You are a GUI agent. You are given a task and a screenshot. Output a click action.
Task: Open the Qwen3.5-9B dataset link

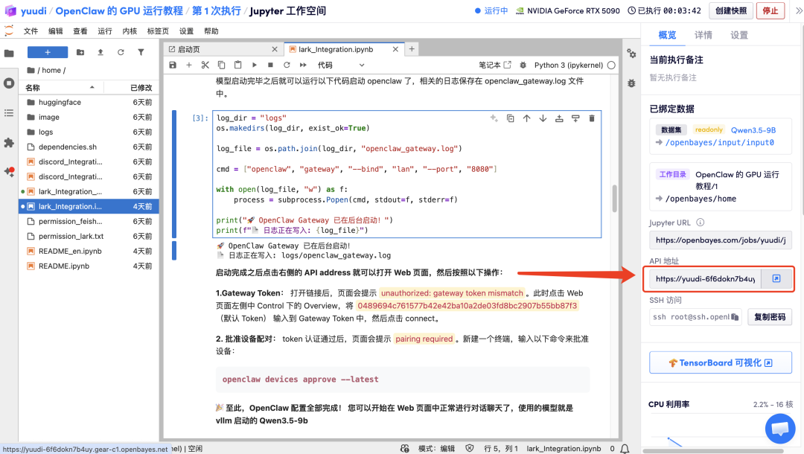753,130
